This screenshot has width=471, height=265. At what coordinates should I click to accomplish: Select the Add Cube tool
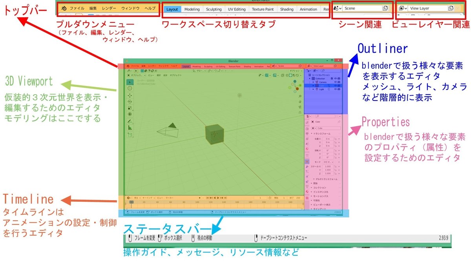pyautogui.click(x=130, y=135)
